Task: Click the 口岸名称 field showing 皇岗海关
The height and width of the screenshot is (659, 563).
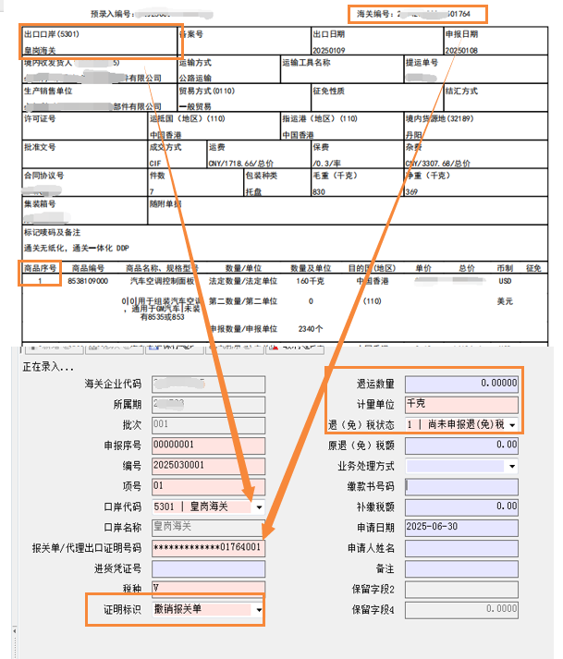Action: point(209,528)
